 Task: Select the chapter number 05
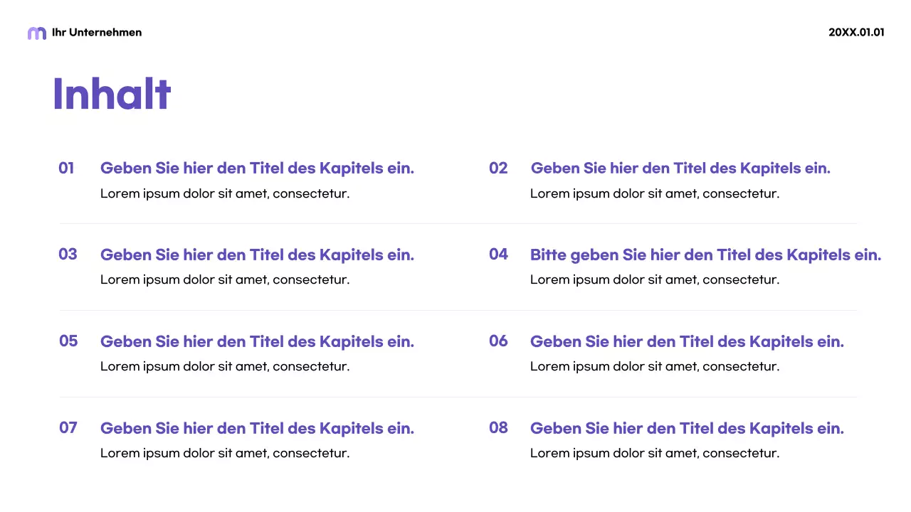(68, 341)
